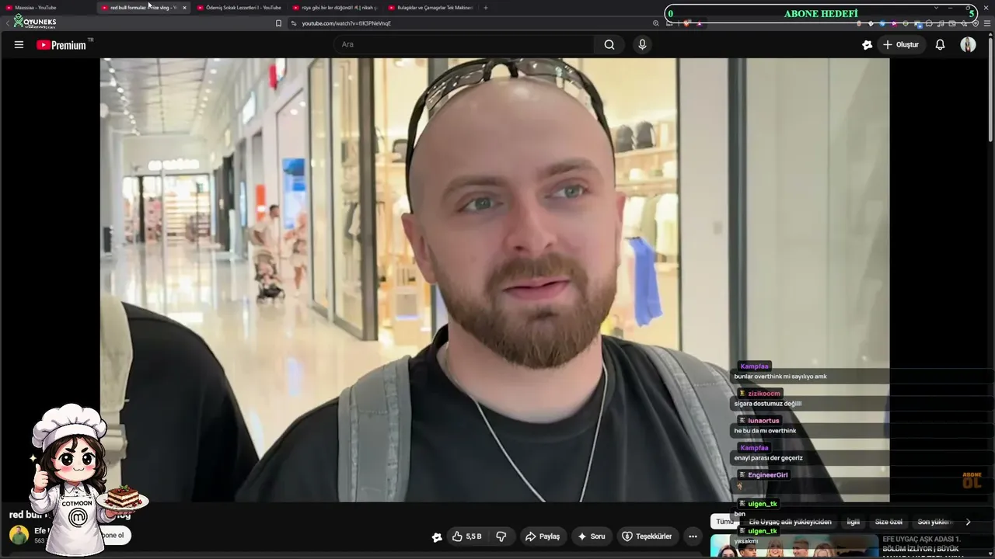The image size is (995, 559).
Task: Start voice search with the microphone
Action: coord(642,45)
